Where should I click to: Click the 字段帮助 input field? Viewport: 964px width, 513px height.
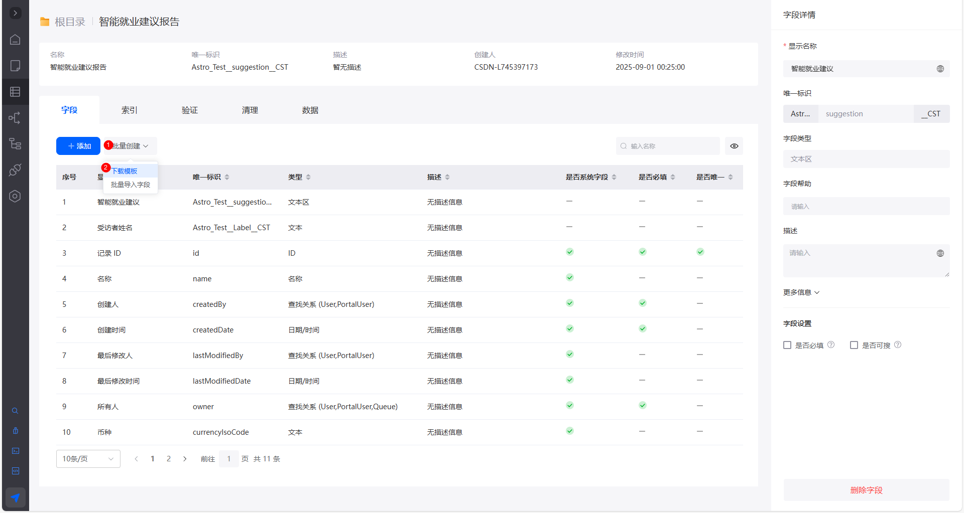pyautogui.click(x=866, y=206)
